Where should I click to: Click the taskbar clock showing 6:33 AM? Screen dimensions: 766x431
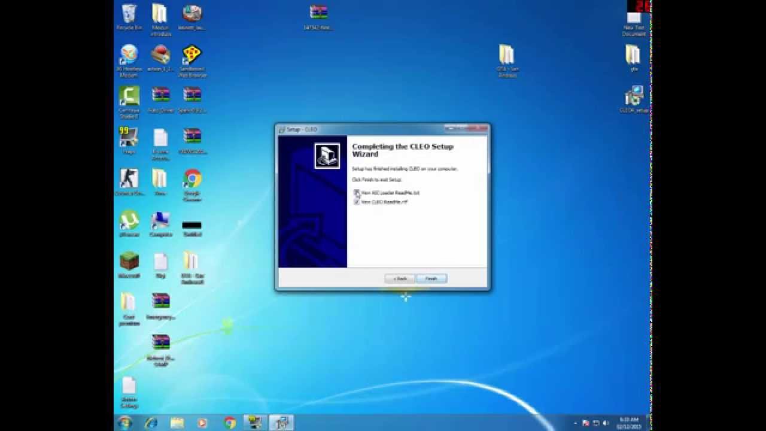point(628,423)
